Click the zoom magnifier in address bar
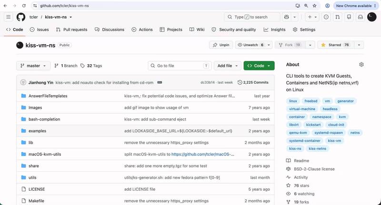 tap(306, 6)
